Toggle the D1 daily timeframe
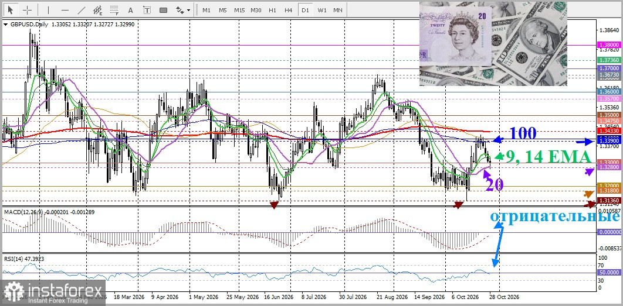The image size is (623, 306). click(x=305, y=11)
